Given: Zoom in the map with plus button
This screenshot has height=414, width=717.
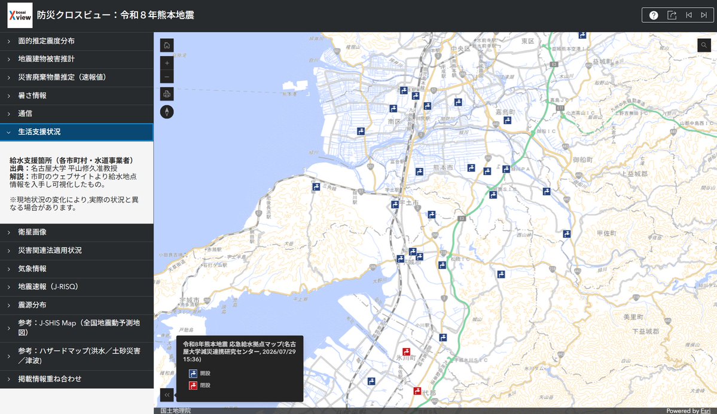Looking at the screenshot, I should 167,63.
